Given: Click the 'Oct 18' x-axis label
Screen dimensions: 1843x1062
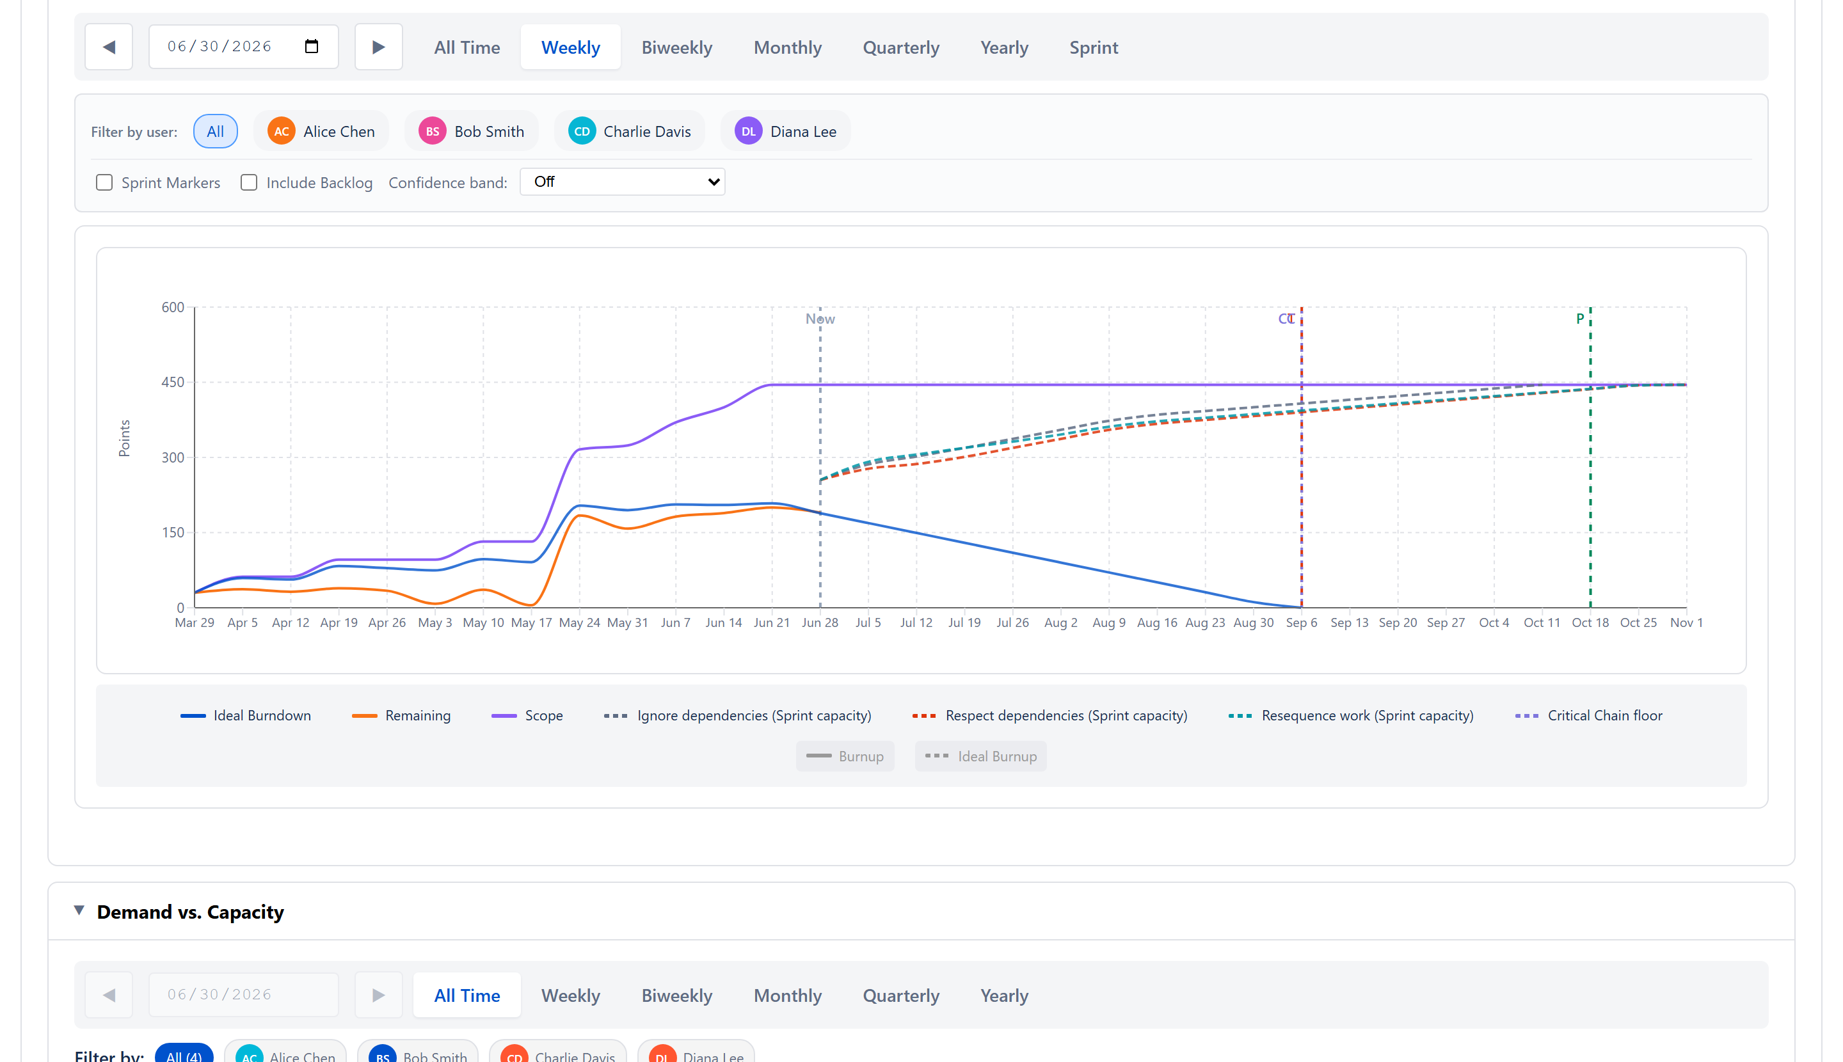Looking at the screenshot, I should pyautogui.click(x=1590, y=622).
